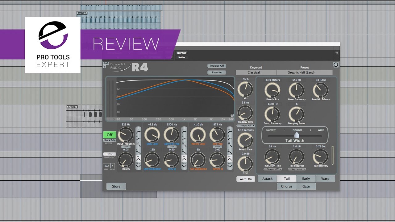Viewport: 395px width, 222px height.
Task: Click the 122 BPM field
Action: (x=106, y=166)
